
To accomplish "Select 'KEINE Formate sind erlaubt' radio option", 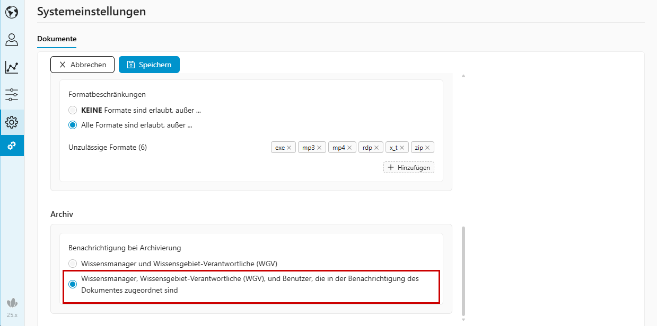I will click(73, 111).
